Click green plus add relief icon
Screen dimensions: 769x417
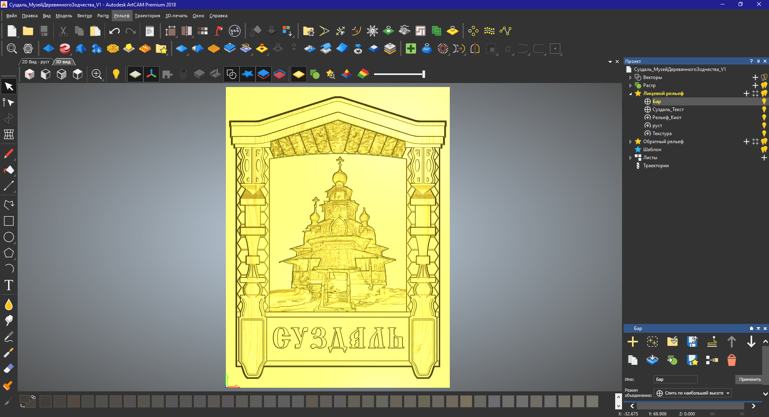pyautogui.click(x=411, y=49)
